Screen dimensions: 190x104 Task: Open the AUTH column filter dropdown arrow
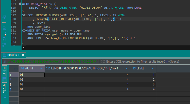click(x=41, y=69)
